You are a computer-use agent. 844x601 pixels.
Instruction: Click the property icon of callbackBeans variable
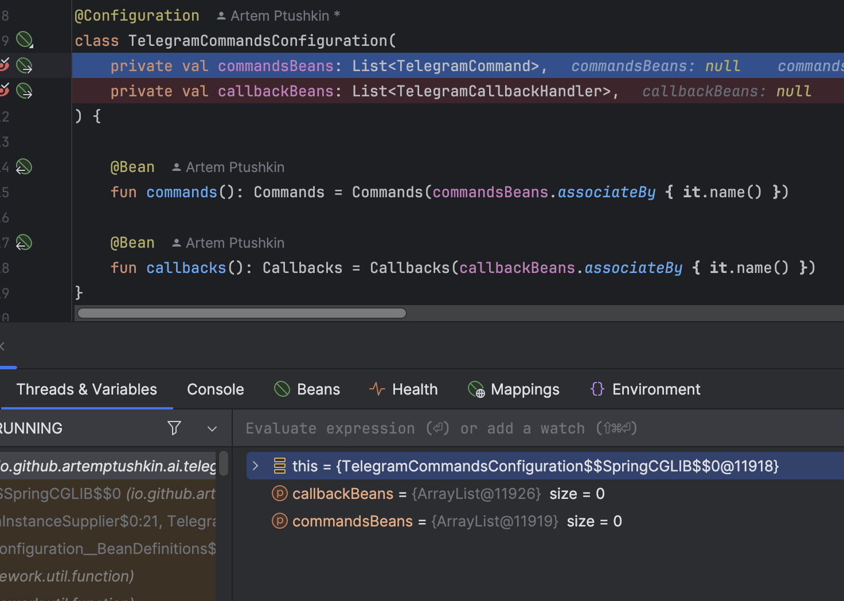[280, 493]
